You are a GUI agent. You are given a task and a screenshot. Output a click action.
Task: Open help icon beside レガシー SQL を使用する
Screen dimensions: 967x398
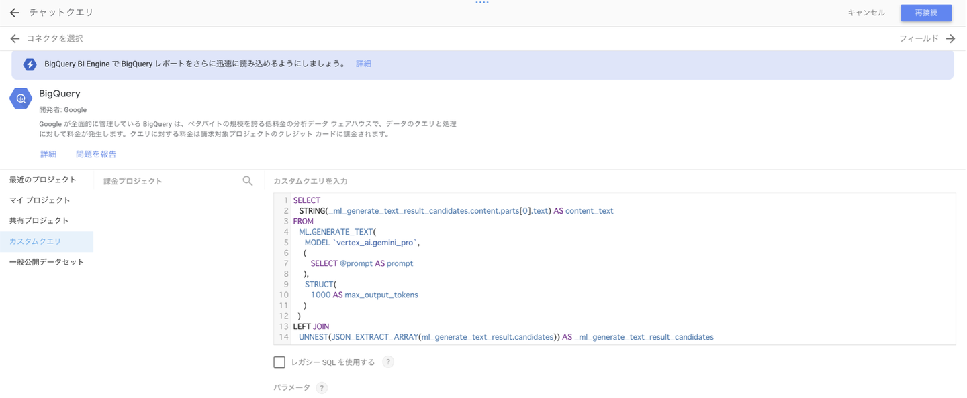click(x=387, y=362)
